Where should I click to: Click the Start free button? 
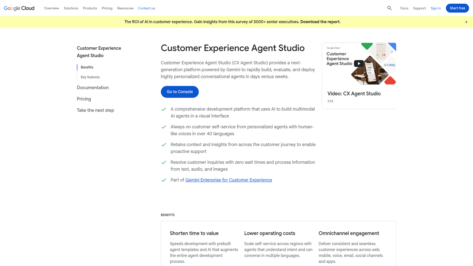click(457, 8)
